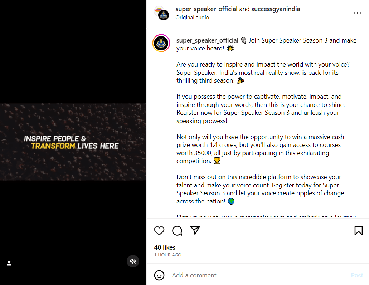This screenshot has height=285, width=369.
Task: Open comments with the speech bubble icon
Action: point(177,231)
